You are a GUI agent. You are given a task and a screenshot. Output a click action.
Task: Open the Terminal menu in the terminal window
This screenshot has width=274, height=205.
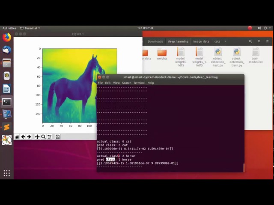click(x=139, y=83)
